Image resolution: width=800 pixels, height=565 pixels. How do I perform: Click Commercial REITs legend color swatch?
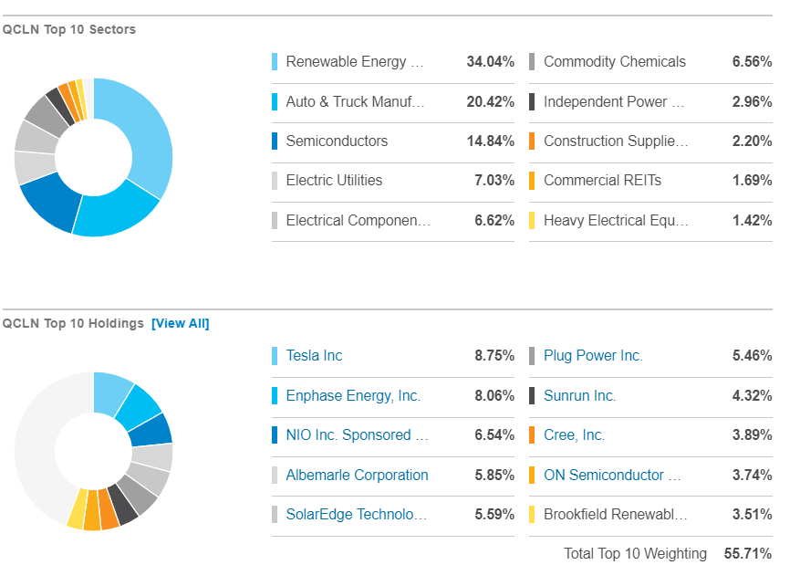coord(532,181)
